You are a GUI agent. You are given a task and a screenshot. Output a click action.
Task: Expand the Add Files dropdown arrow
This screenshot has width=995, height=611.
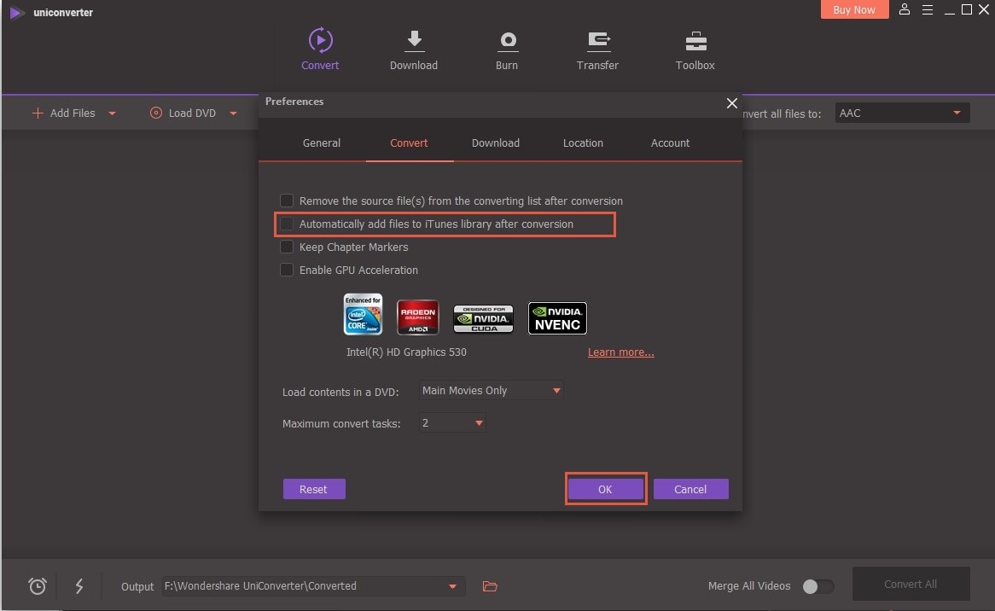click(113, 113)
